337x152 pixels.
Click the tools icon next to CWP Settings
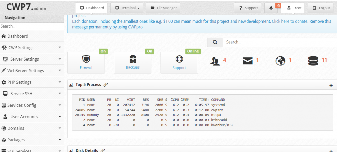(4, 48)
